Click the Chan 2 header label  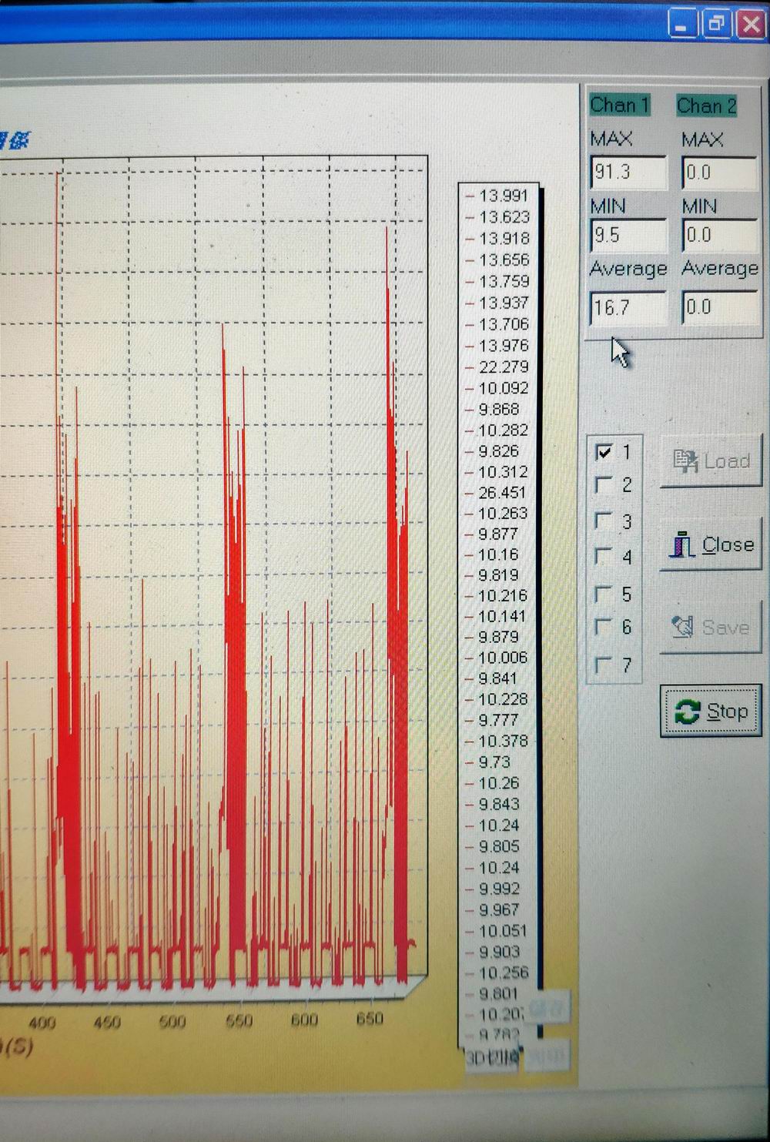pos(707,105)
